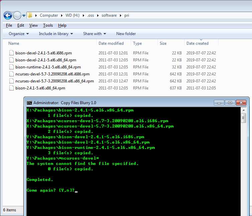Click the software breadcrumb in address bar
Viewport: 252px width, 216px height.
click(x=109, y=15)
